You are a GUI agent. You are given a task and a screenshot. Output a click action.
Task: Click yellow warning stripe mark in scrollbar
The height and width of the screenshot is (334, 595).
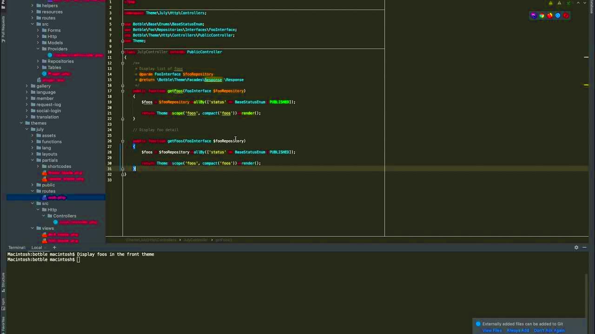pyautogui.click(x=586, y=85)
